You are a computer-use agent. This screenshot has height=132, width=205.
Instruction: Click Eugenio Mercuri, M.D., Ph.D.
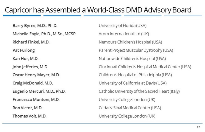pos(39,91)
